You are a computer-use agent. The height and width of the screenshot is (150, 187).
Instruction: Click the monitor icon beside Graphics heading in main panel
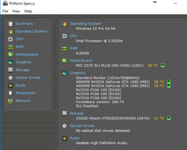pyautogui.click(x=64, y=73)
